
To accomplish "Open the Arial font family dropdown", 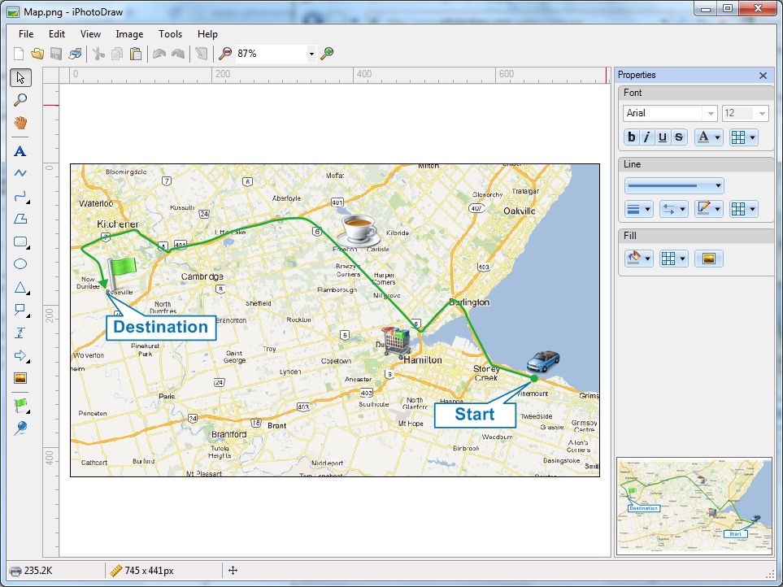I will click(710, 113).
